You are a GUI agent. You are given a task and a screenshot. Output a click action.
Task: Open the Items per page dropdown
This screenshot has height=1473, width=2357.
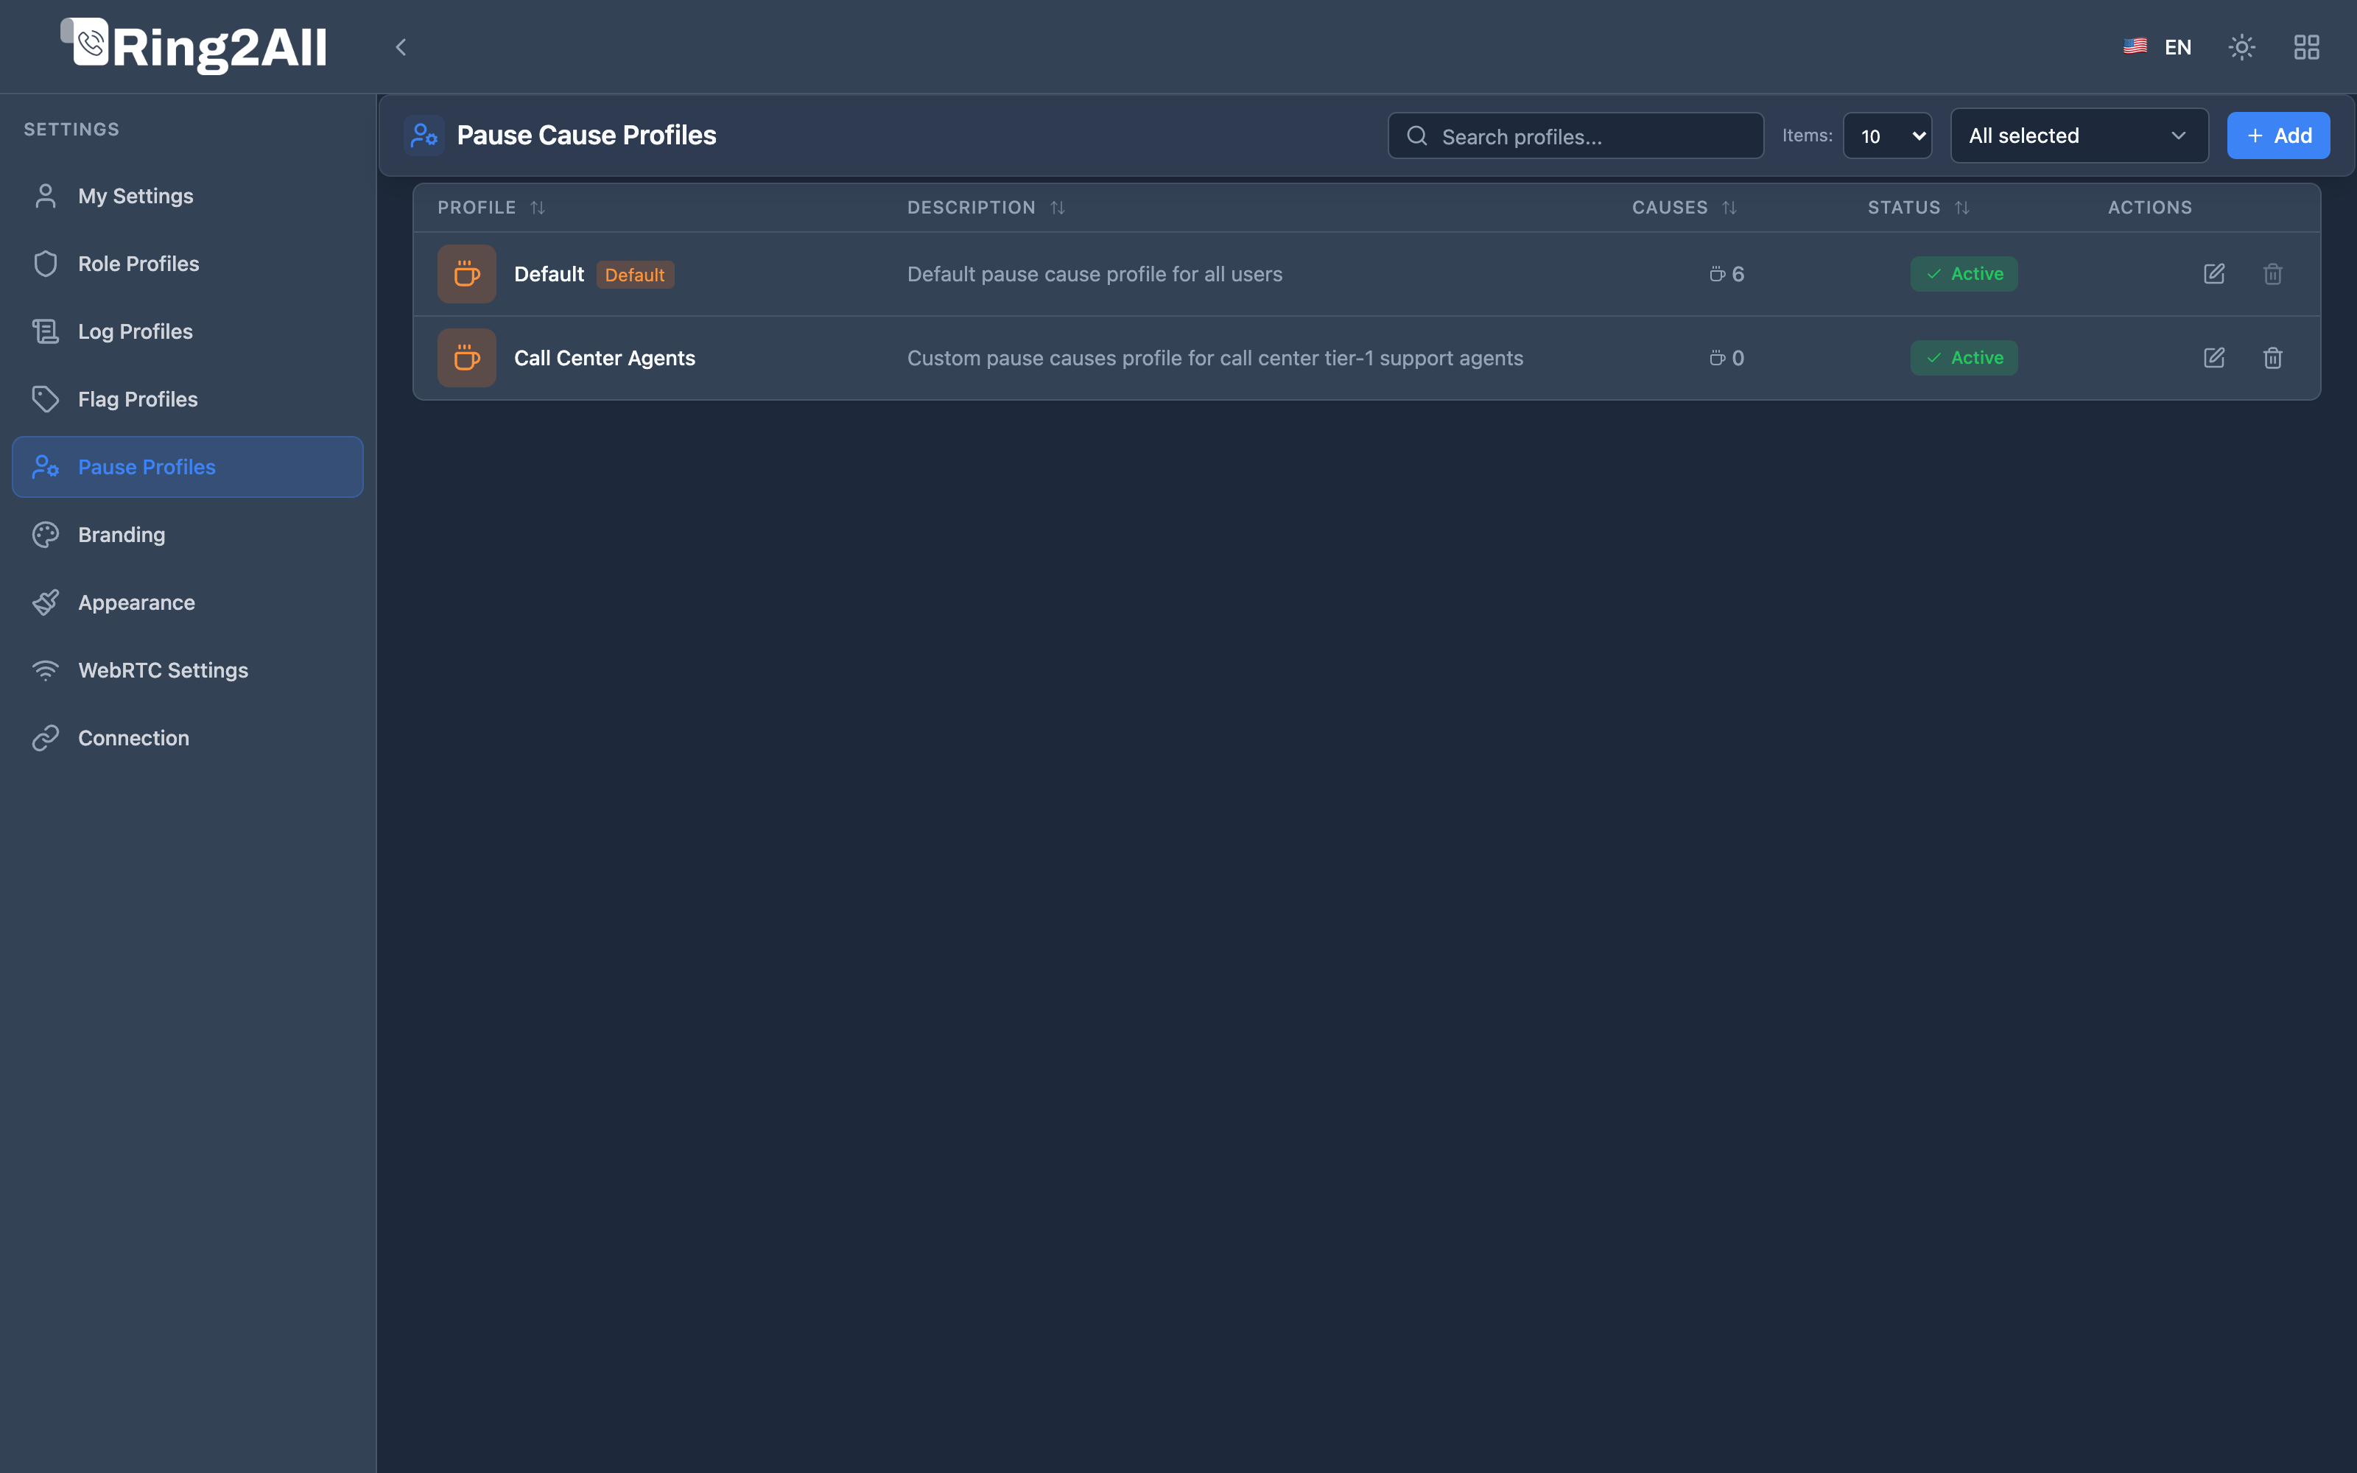pos(1886,136)
